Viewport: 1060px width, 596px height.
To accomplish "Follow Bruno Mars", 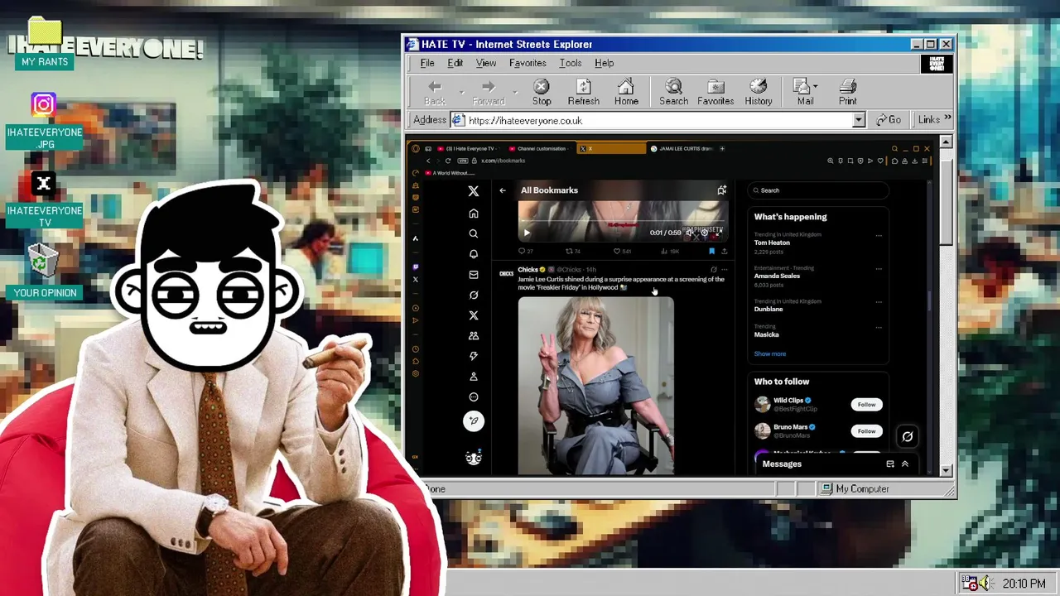I will (x=866, y=431).
